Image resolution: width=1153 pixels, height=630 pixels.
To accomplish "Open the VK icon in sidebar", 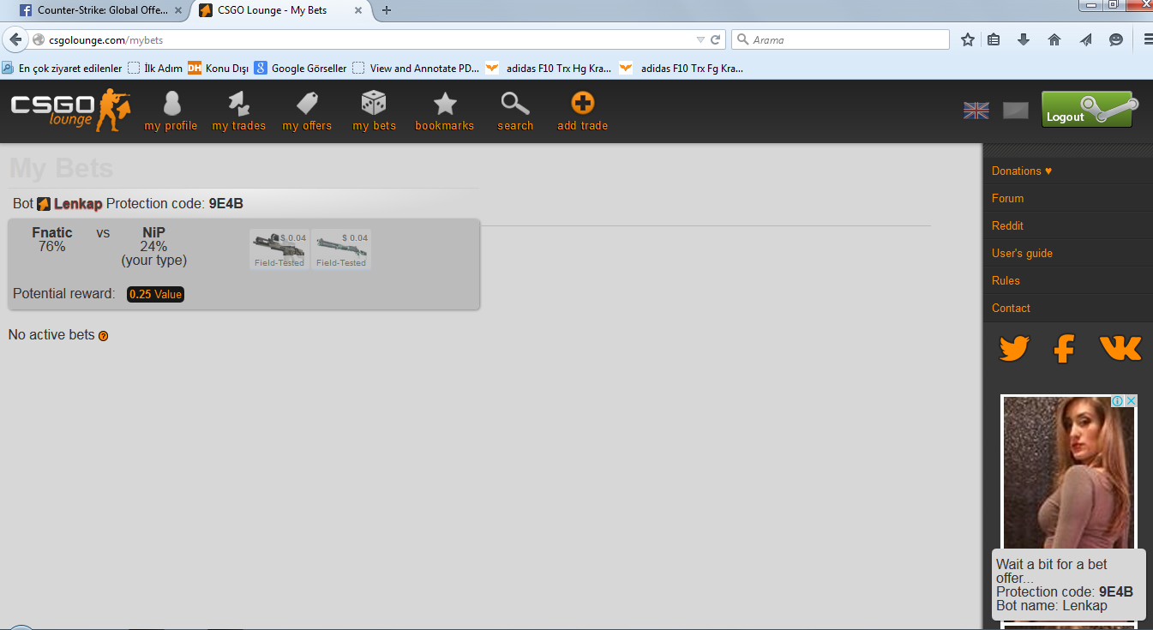I will coord(1120,348).
